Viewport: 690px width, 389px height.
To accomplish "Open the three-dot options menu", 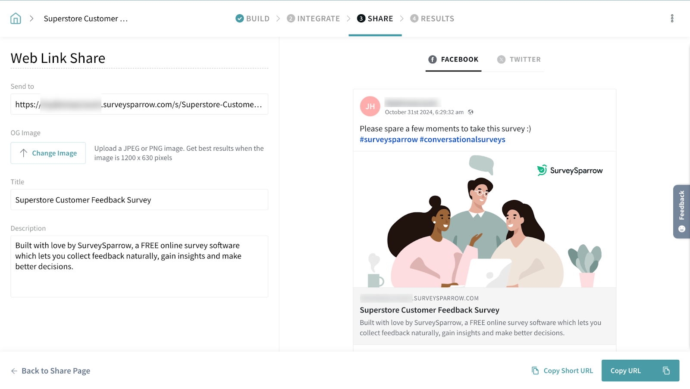I will tap(672, 19).
